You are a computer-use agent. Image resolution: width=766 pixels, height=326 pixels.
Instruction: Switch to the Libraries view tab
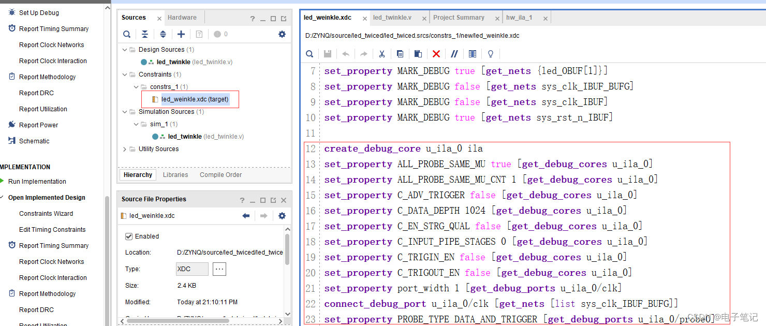pos(175,175)
